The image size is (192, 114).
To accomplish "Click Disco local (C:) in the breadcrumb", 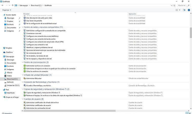I will 36,6.
